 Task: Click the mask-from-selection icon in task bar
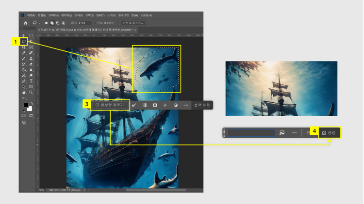155,105
